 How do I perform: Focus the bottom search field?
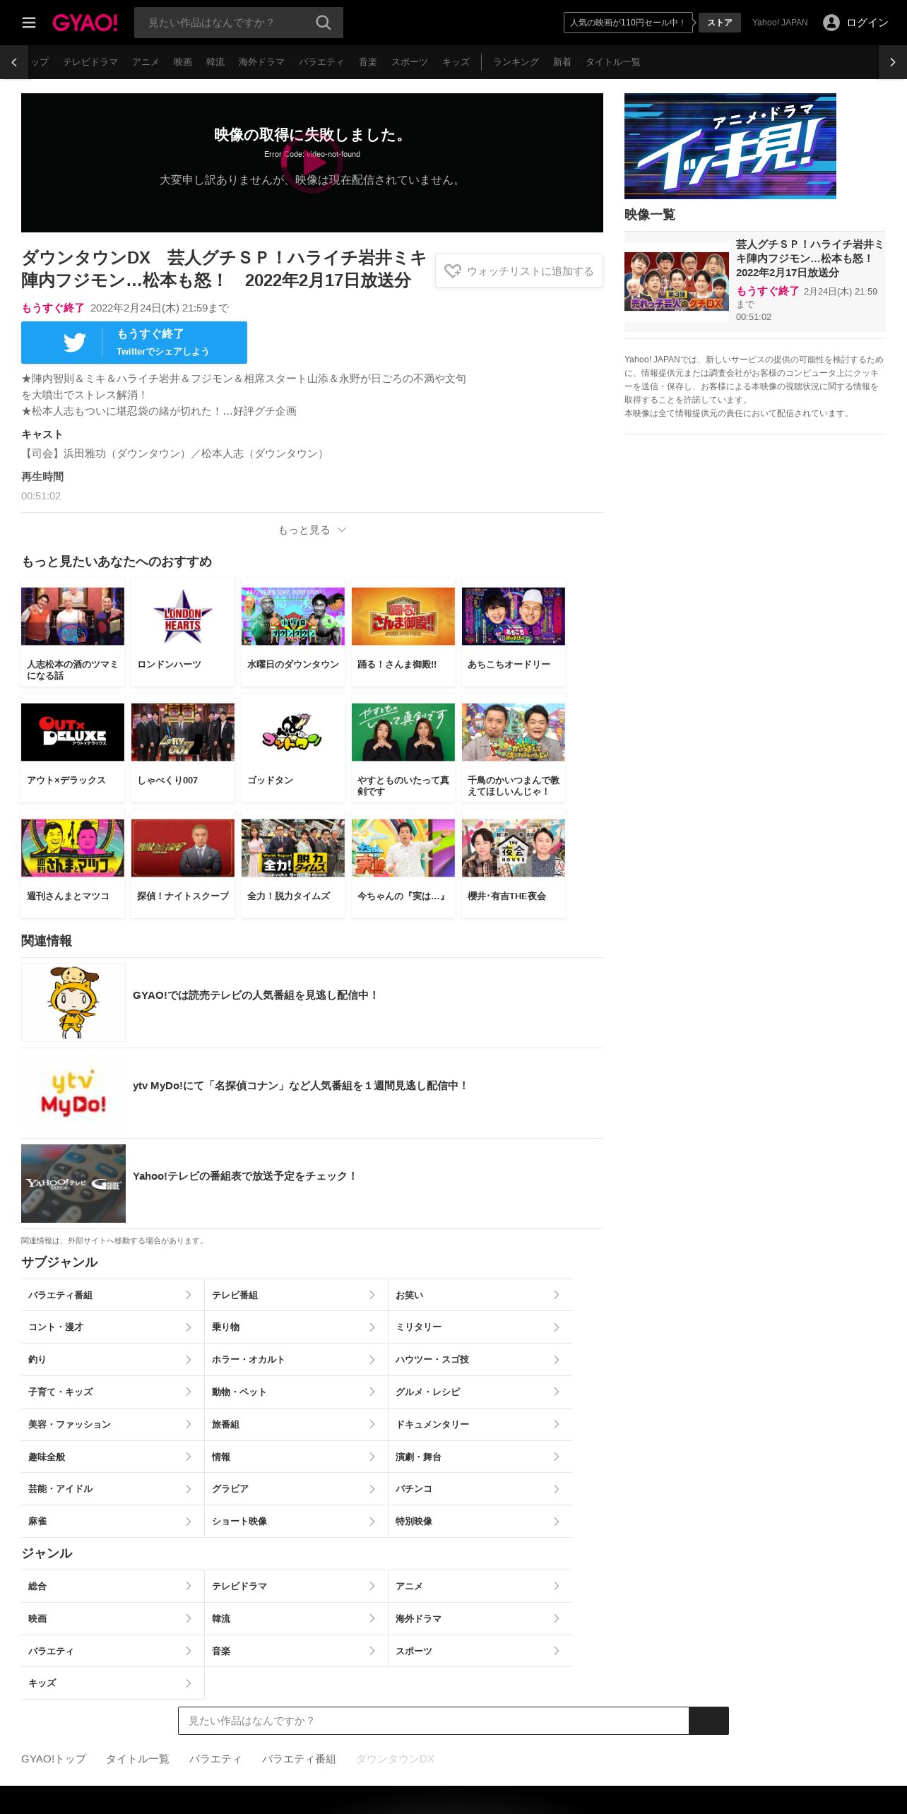tap(434, 1721)
